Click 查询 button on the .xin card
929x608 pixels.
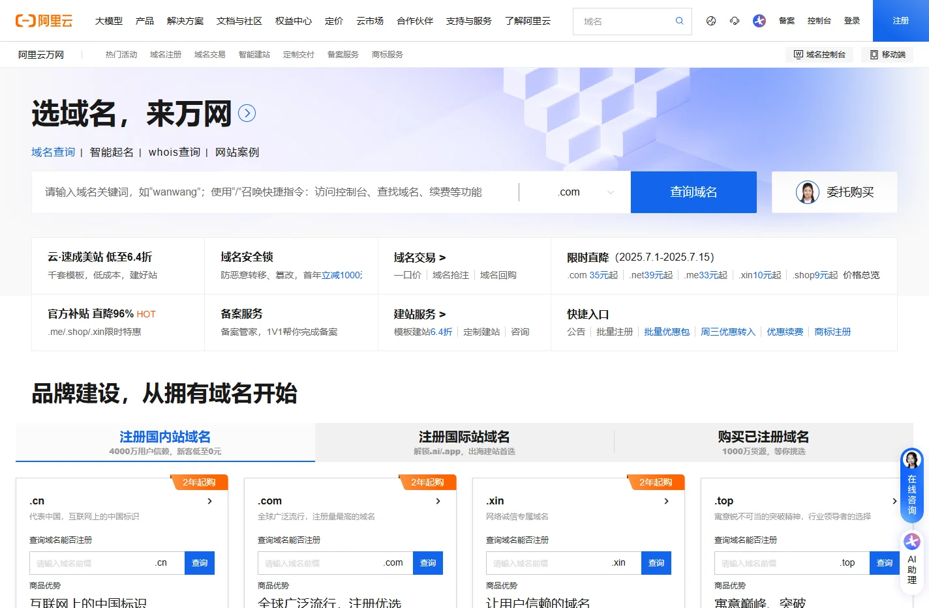pos(656,563)
